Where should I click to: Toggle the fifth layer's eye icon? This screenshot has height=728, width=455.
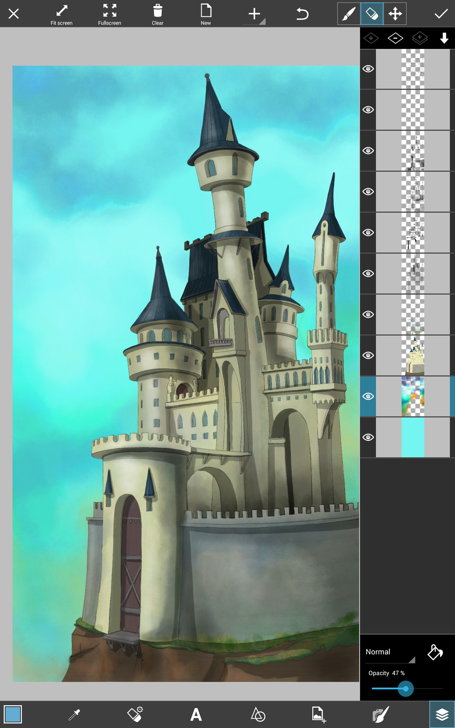pyautogui.click(x=368, y=232)
